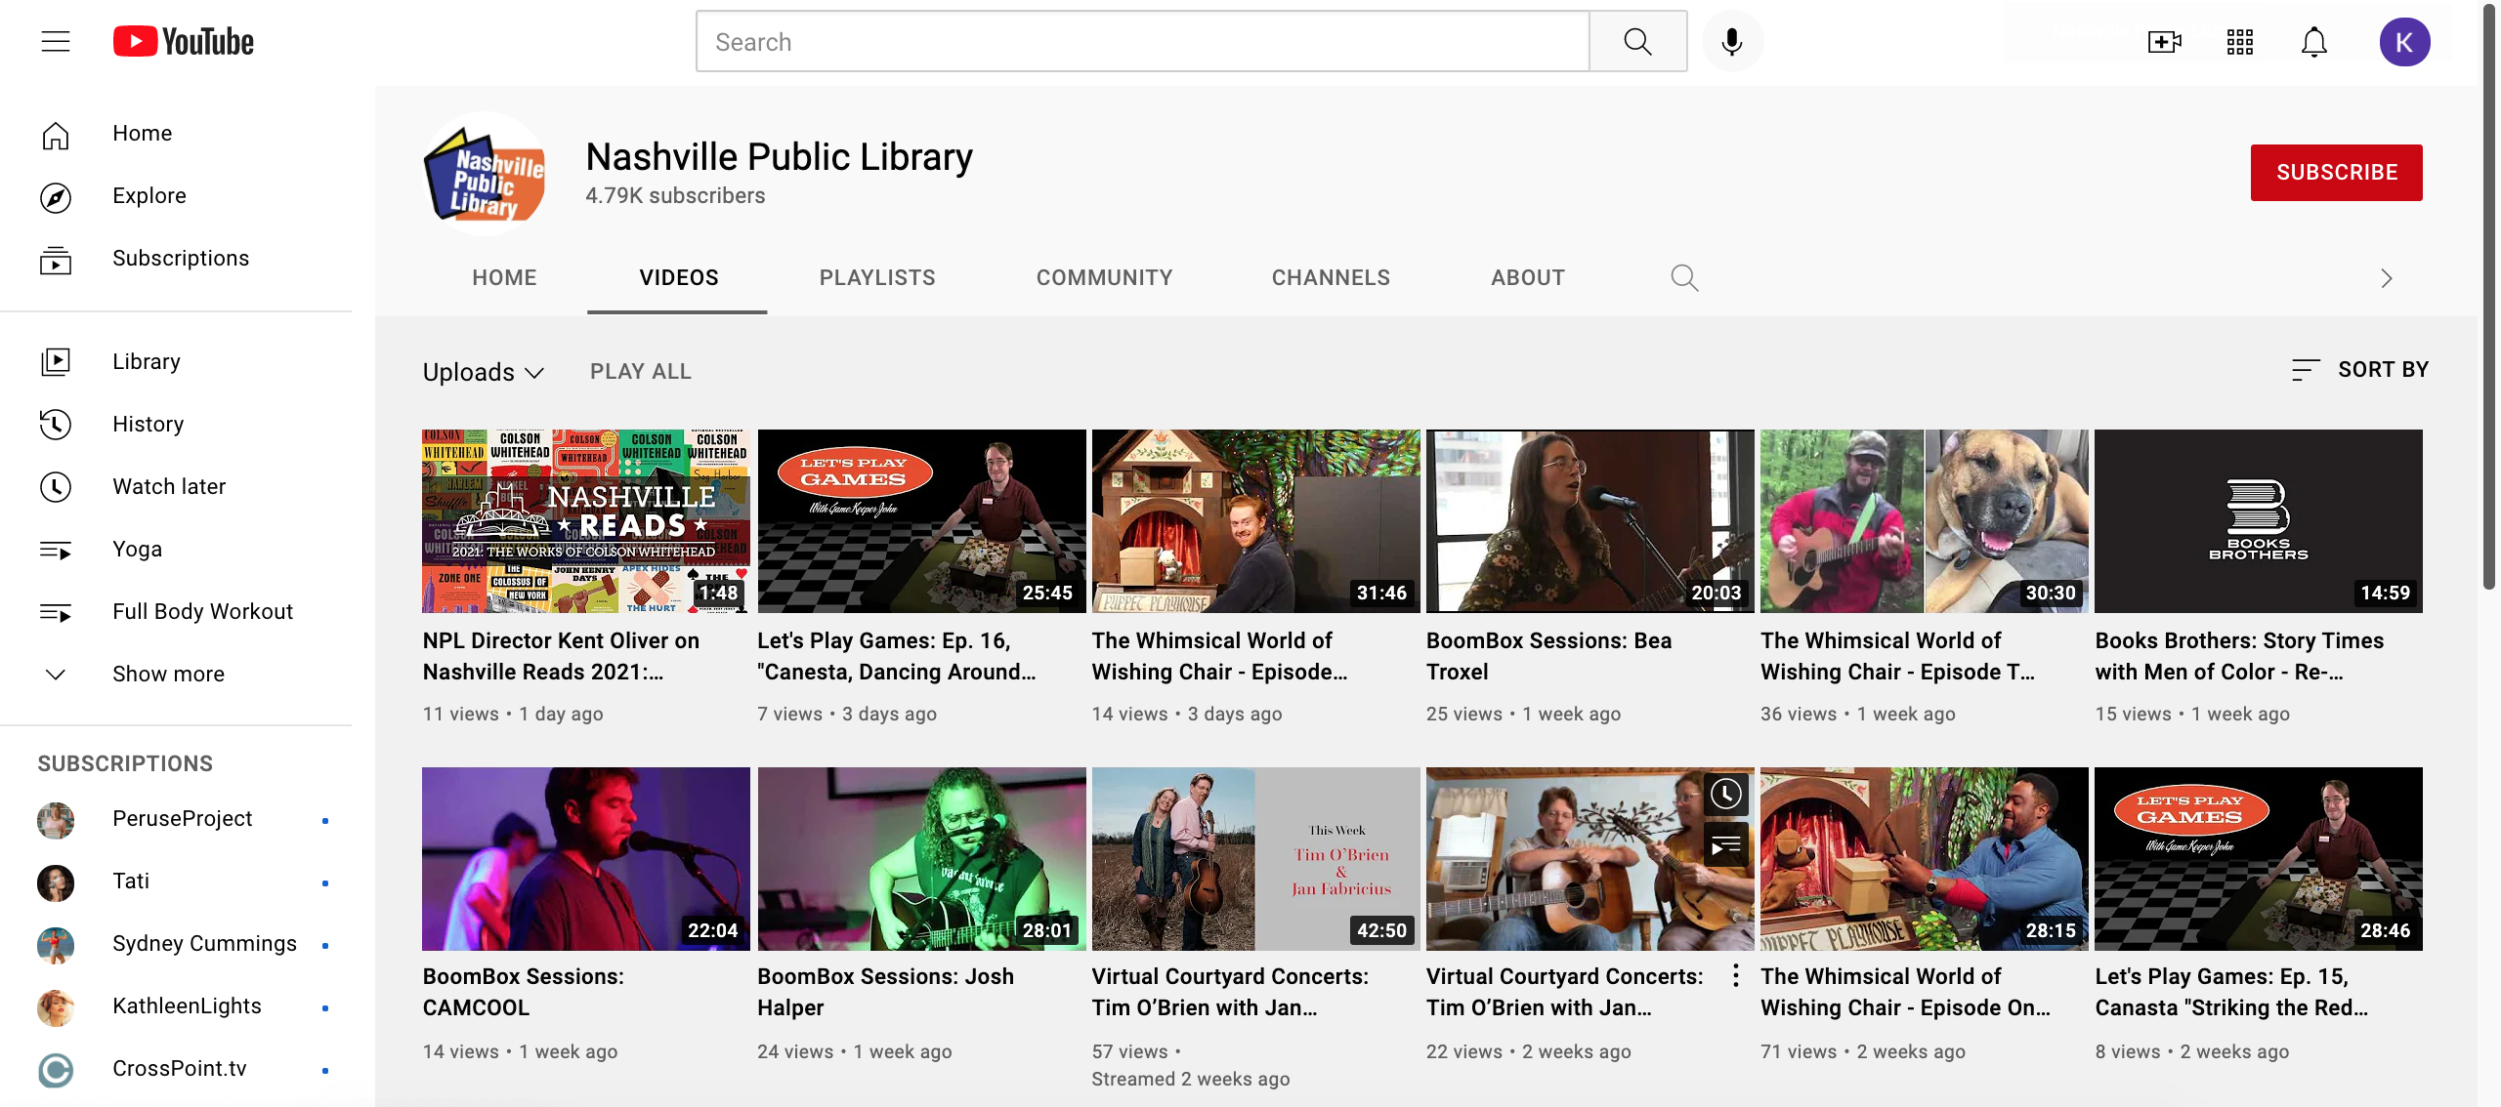Image resolution: width=2501 pixels, height=1107 pixels.
Task: Click the search magnifier button
Action: click(x=1637, y=42)
